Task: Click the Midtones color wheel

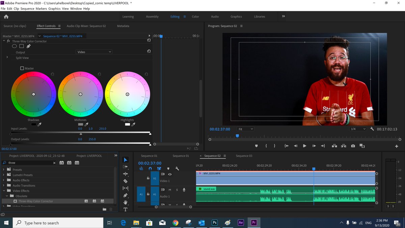Action: point(80,94)
